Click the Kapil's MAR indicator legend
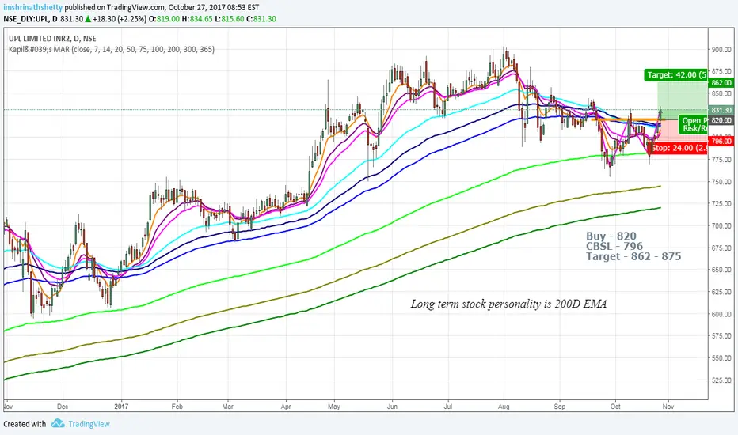This screenshot has height=435, width=738. 112,49
